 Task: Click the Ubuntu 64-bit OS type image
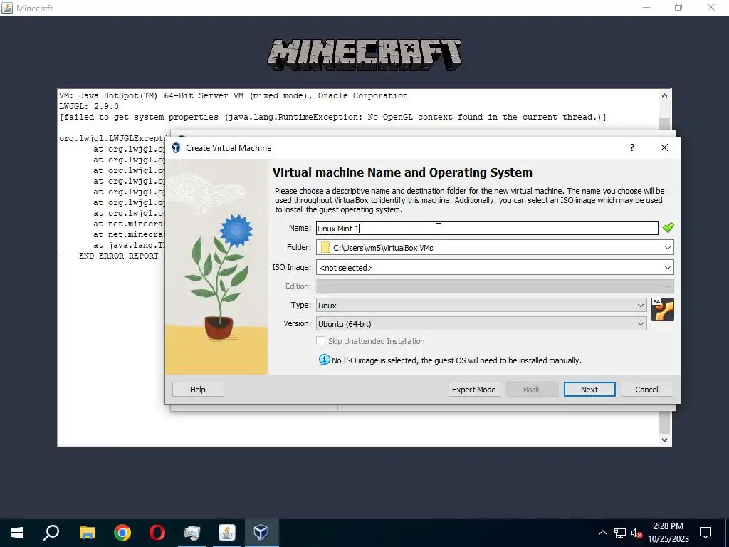(x=663, y=309)
